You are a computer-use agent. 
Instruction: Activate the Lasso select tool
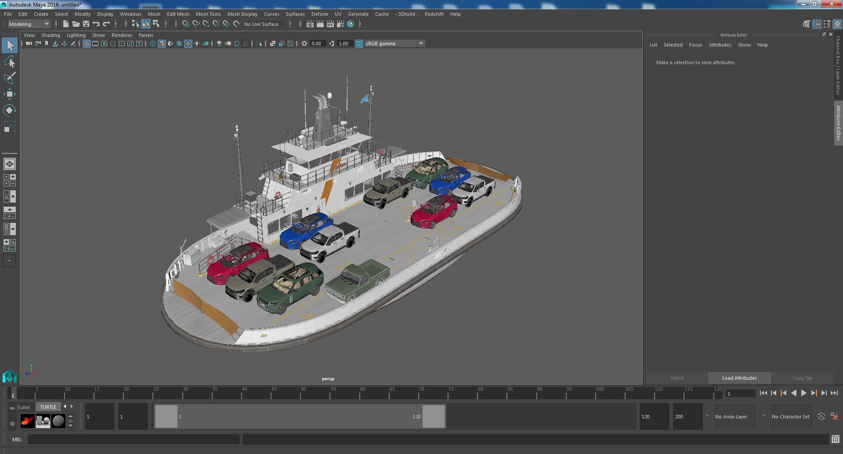coord(10,62)
